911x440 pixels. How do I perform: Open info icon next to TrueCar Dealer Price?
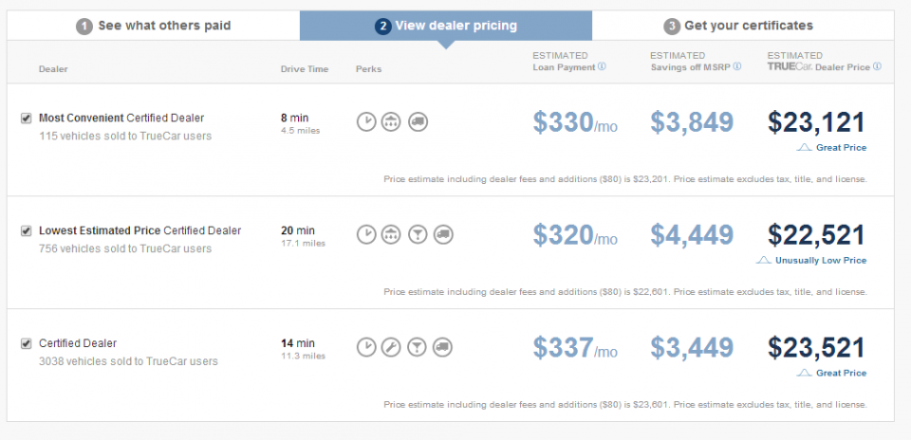[x=877, y=66]
